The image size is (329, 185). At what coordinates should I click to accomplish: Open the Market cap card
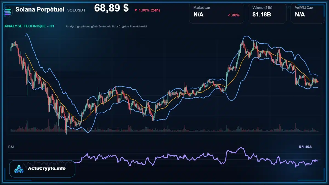coord(216,13)
